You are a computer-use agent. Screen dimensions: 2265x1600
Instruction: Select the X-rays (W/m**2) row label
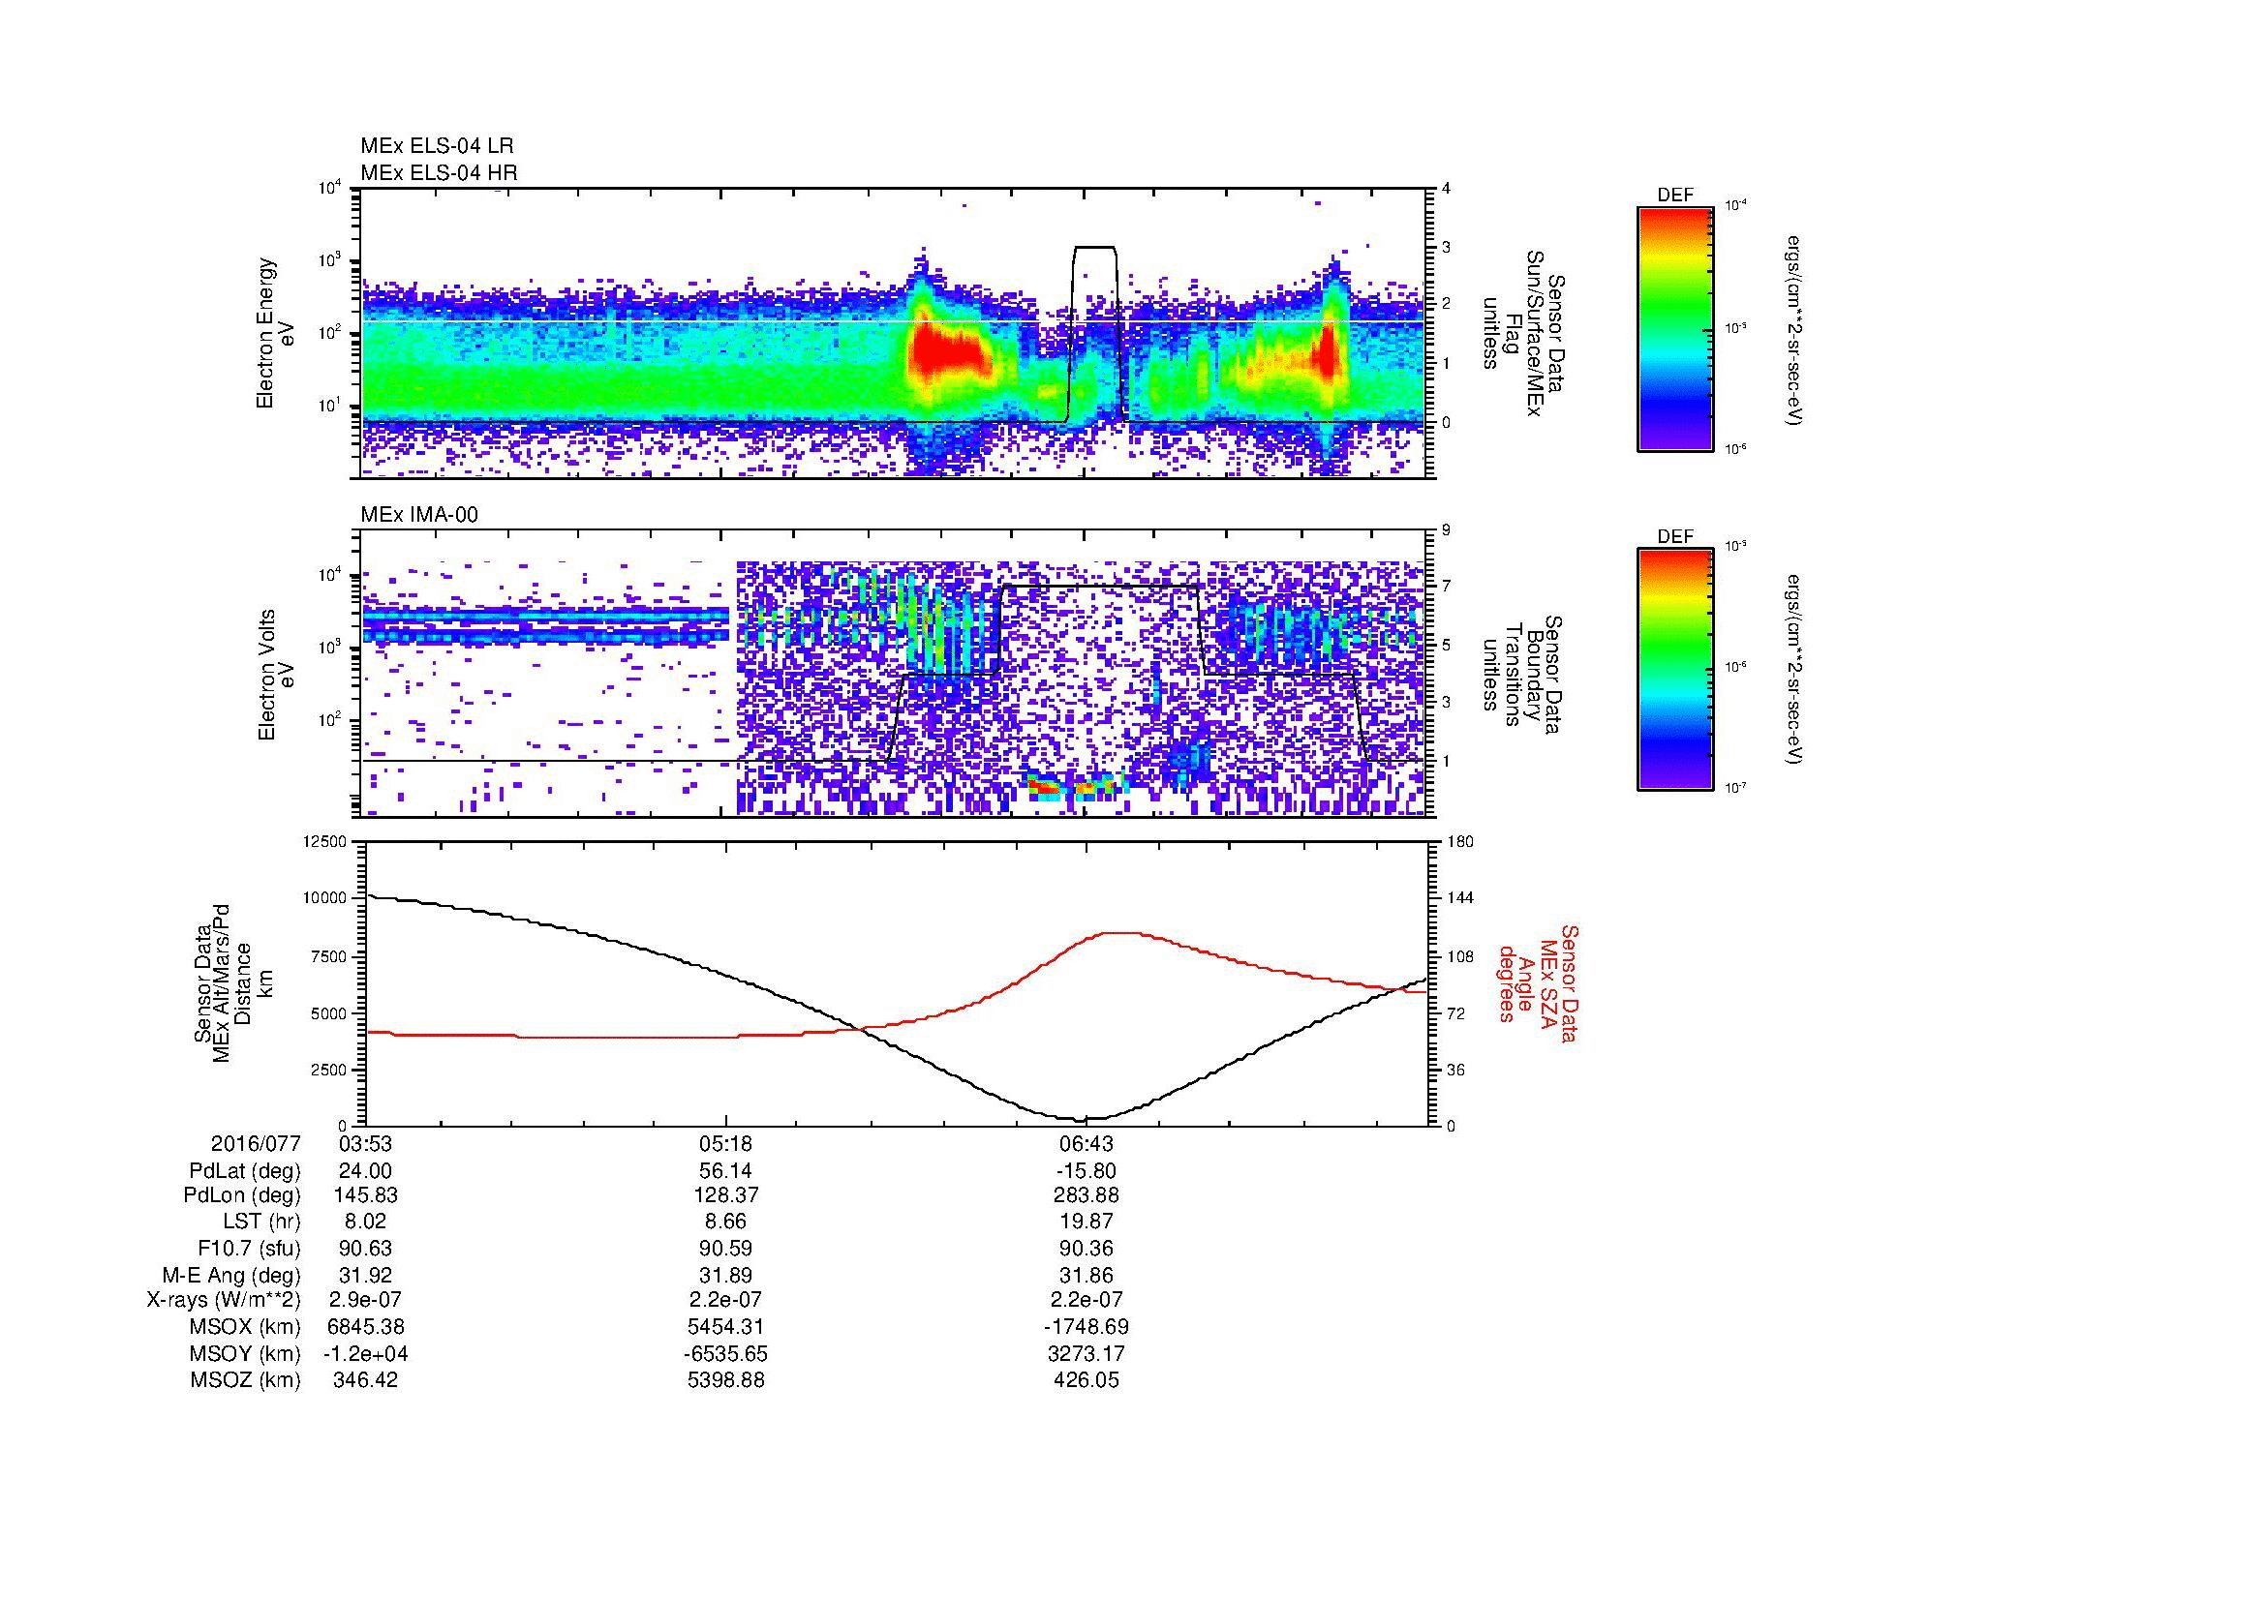click(x=223, y=1300)
